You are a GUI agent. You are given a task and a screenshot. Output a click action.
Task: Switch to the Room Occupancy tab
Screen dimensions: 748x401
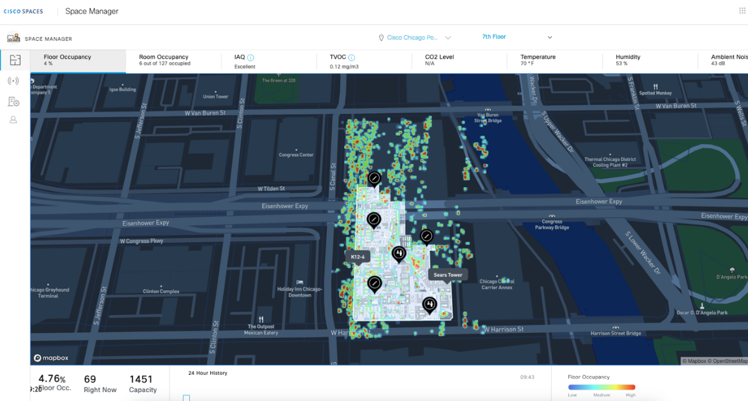pyautogui.click(x=164, y=60)
